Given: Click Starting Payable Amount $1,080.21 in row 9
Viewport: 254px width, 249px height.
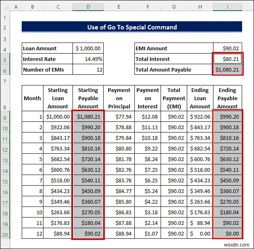Looking at the screenshot, I should pos(88,117).
